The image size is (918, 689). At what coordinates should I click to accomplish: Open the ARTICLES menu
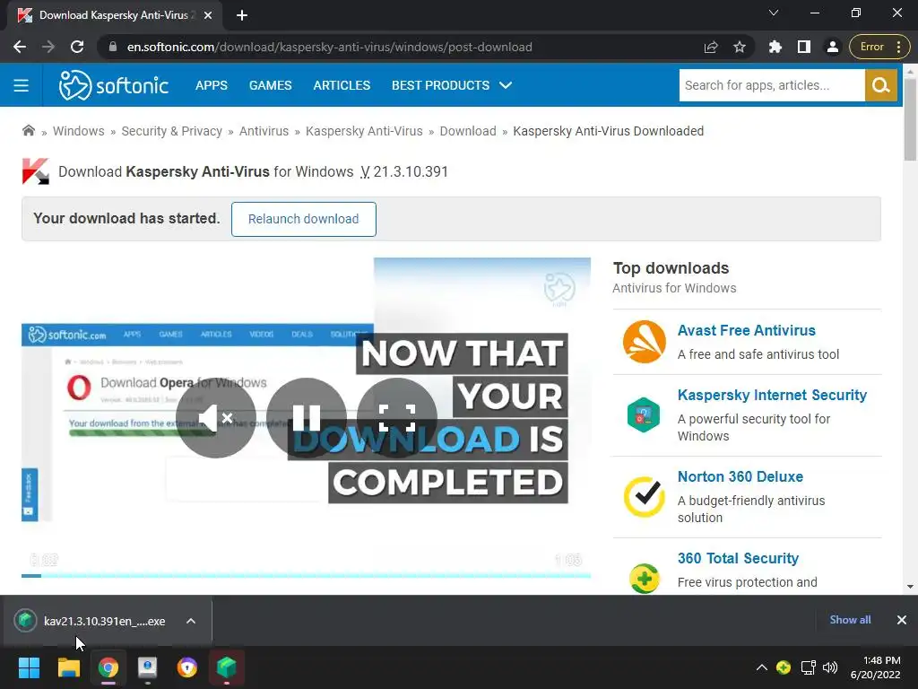[342, 85]
